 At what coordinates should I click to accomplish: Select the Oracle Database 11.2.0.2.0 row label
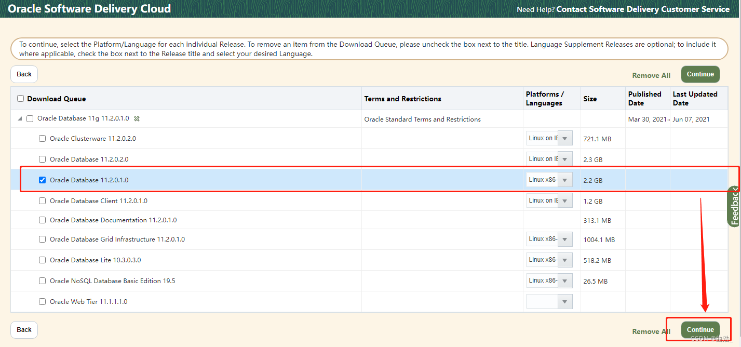click(x=89, y=159)
